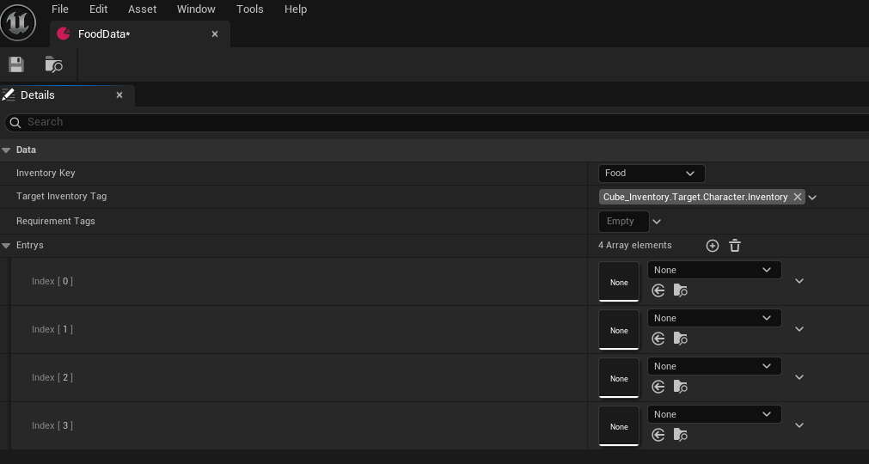Open element options chevron for Index [ 2 ]
Screen dimensions: 869x464
pyautogui.click(x=799, y=377)
